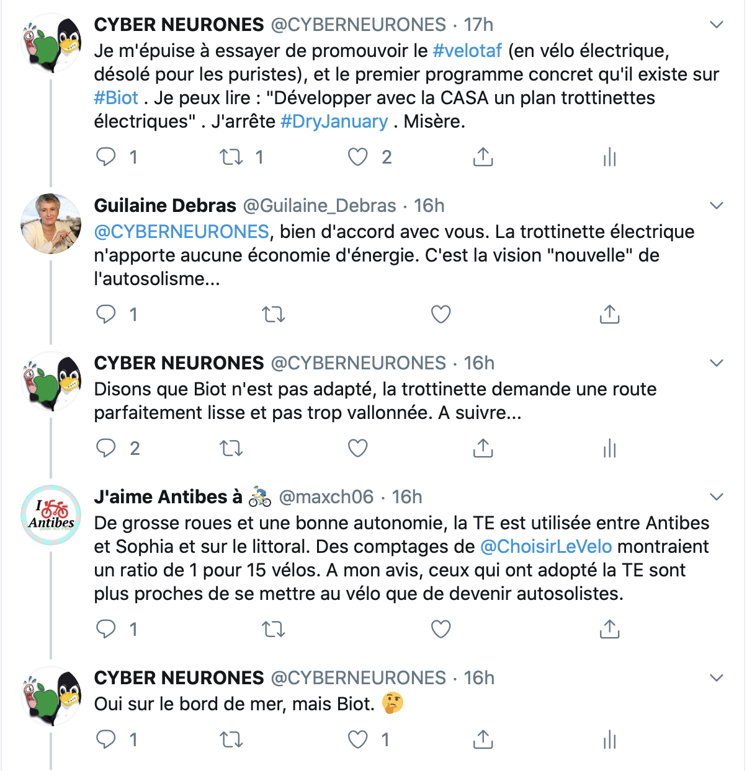Image resolution: width=747 pixels, height=771 pixels.
Task: Open the chevron menu on the first tweet
Action: tap(717, 25)
